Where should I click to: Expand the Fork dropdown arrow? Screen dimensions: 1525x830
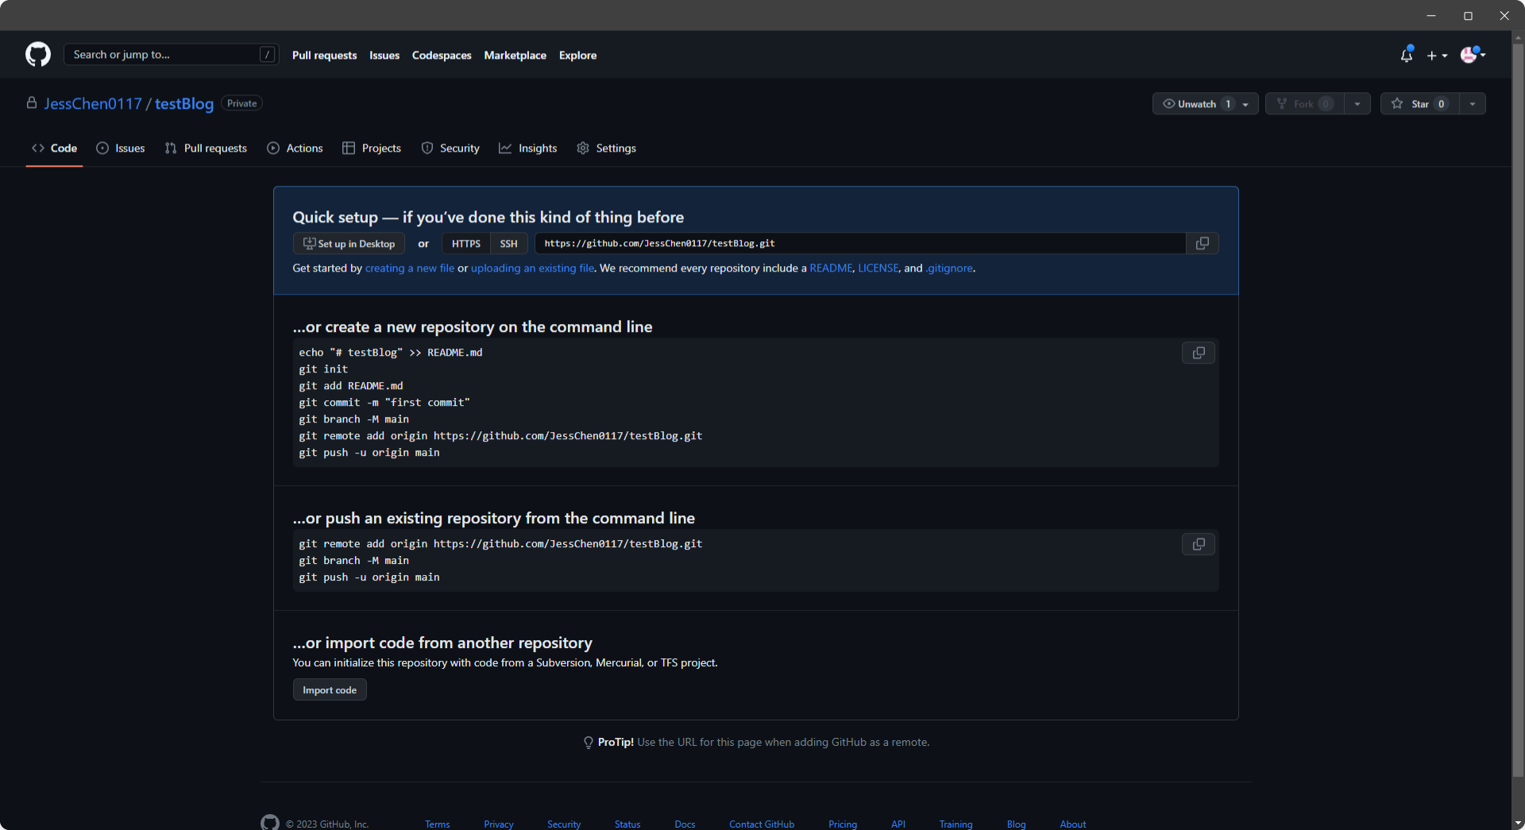(x=1357, y=104)
